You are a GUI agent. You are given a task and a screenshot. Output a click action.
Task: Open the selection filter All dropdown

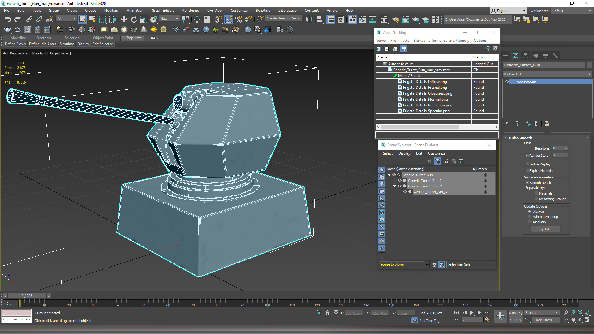pos(66,19)
